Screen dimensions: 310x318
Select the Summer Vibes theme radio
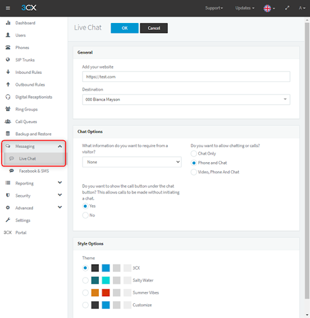(85, 293)
